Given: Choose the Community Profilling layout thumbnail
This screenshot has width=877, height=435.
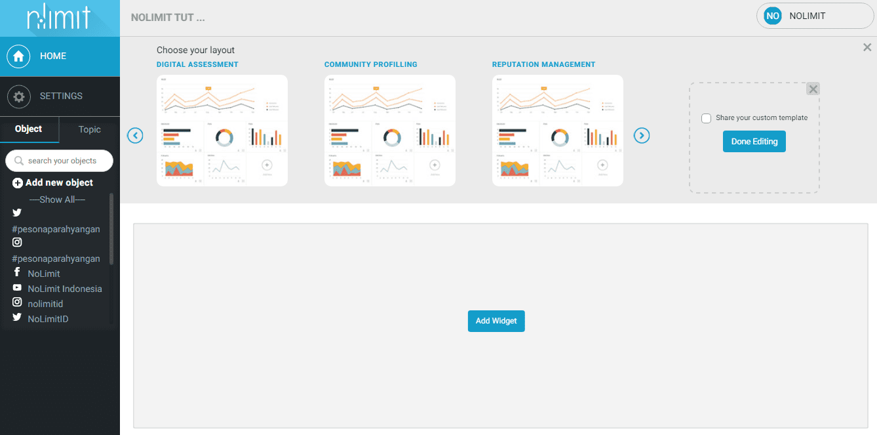Looking at the screenshot, I should [390, 131].
